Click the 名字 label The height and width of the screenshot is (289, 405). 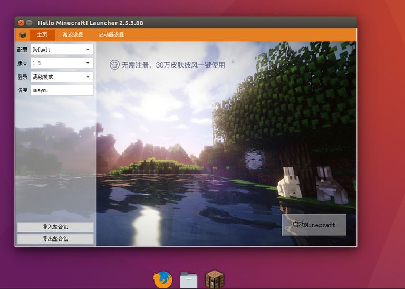(23, 90)
